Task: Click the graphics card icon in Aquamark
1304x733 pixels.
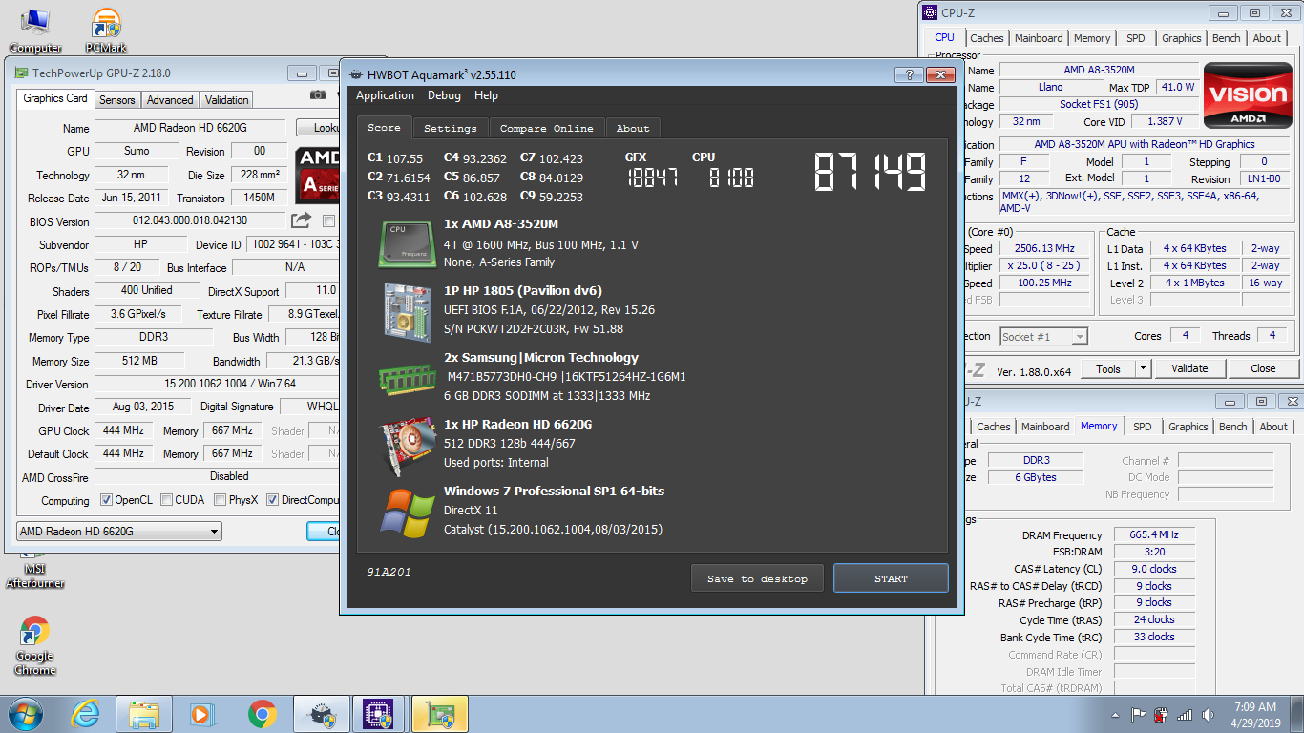Action: (407, 446)
